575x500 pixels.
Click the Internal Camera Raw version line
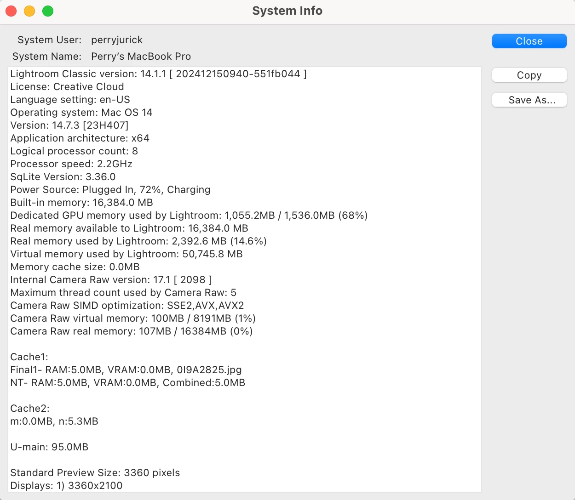click(111, 280)
